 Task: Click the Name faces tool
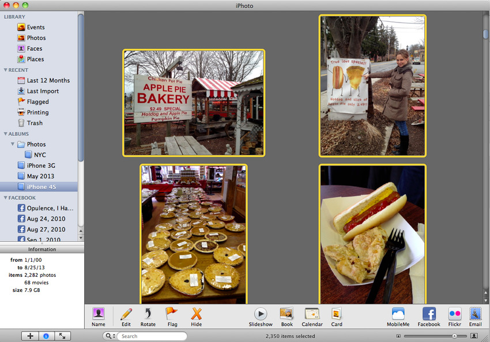click(99, 317)
